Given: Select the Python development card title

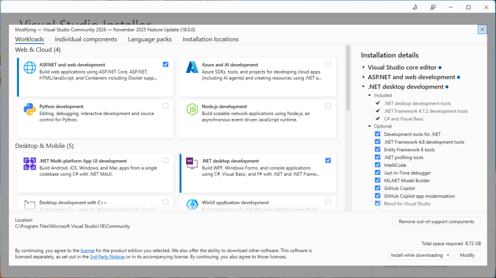Looking at the screenshot, I should point(62,106).
